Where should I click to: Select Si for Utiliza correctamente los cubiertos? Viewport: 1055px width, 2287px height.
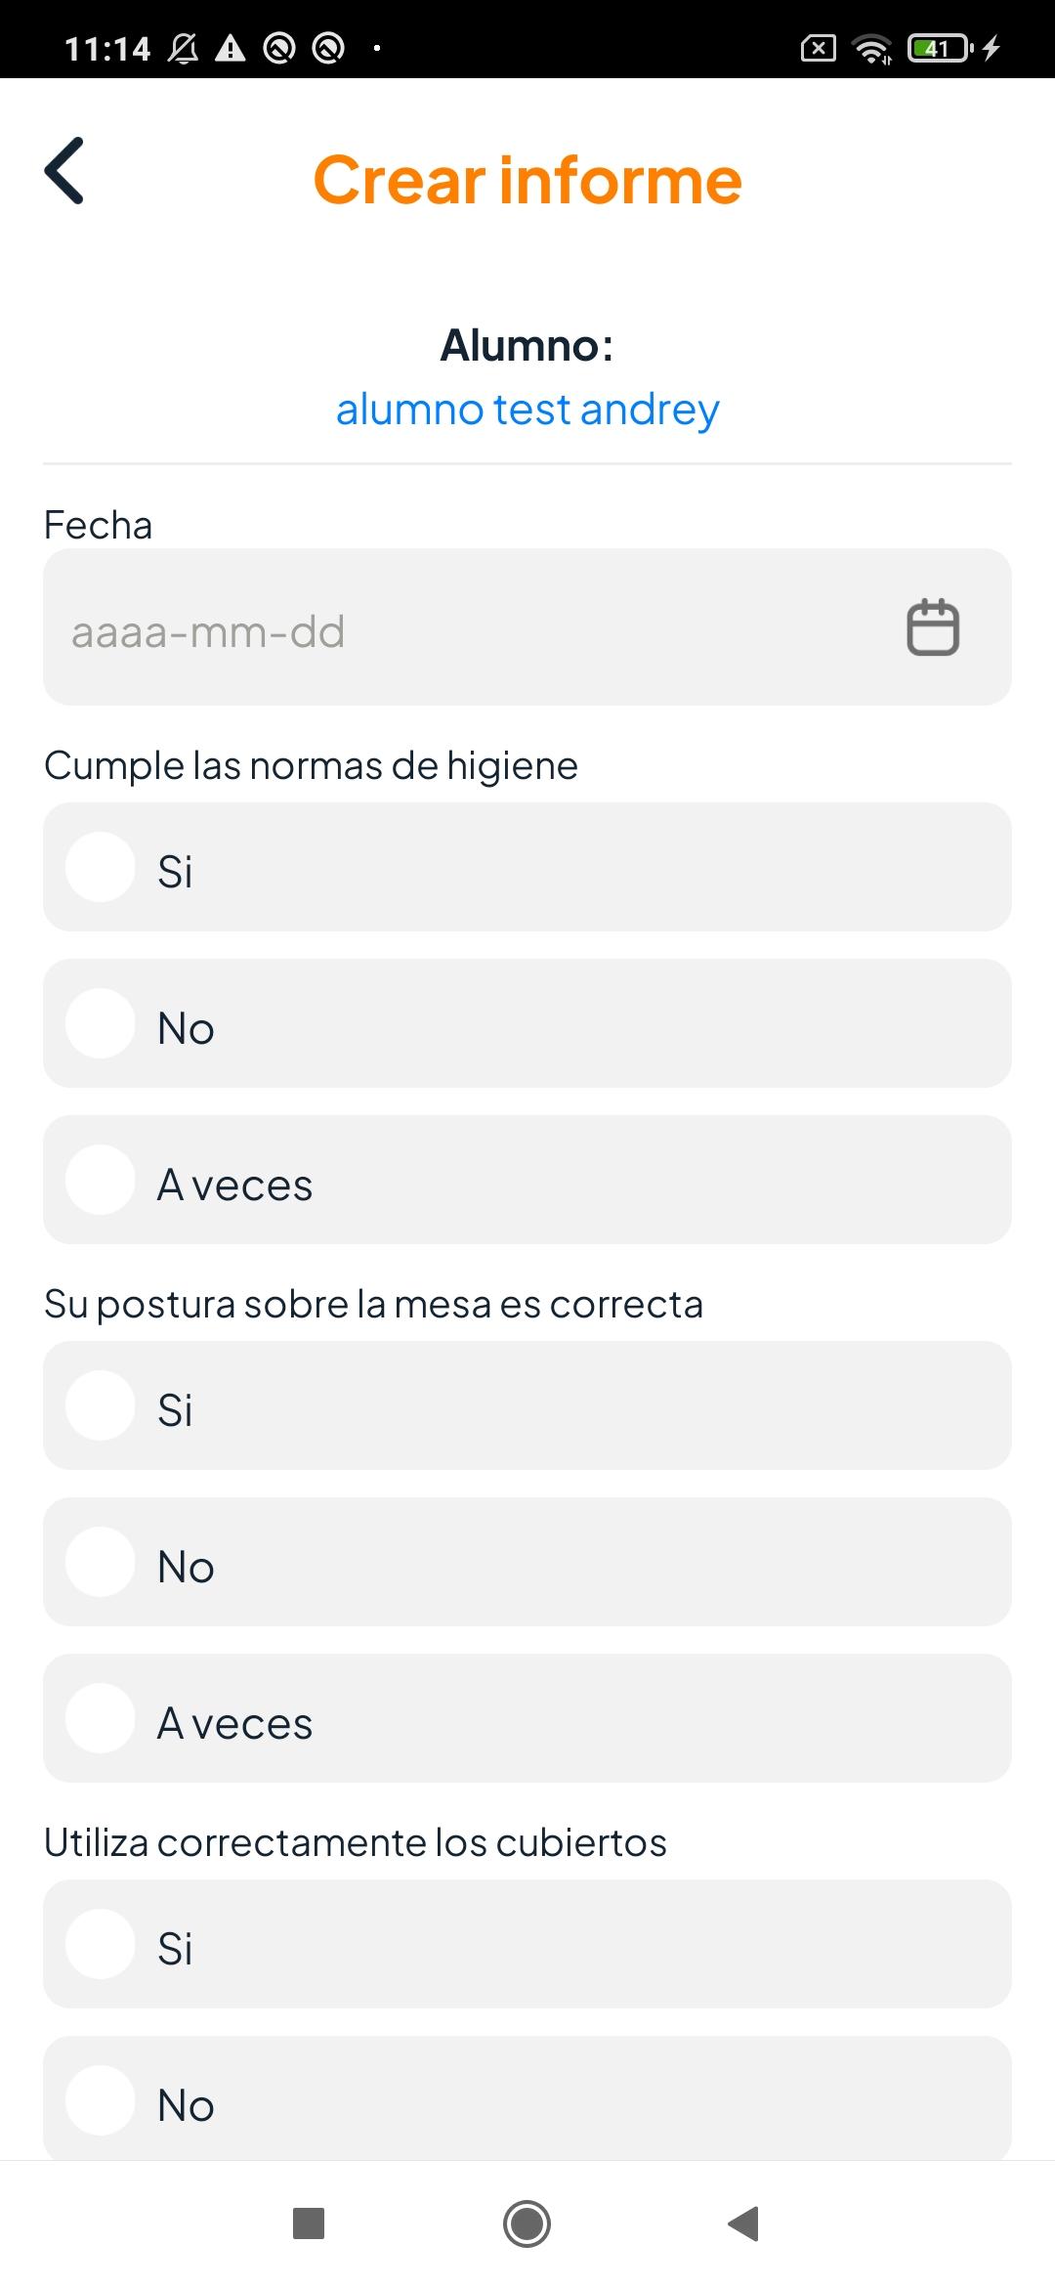click(527, 1944)
